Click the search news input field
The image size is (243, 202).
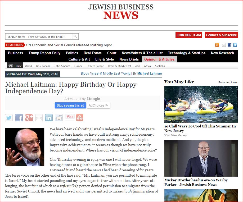click(38, 36)
